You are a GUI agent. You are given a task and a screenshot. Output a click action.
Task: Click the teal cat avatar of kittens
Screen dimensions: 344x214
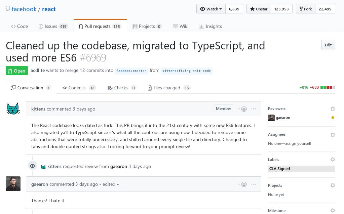point(13,109)
